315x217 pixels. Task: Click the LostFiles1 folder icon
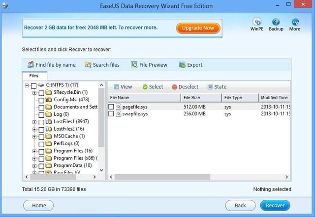click(48, 122)
